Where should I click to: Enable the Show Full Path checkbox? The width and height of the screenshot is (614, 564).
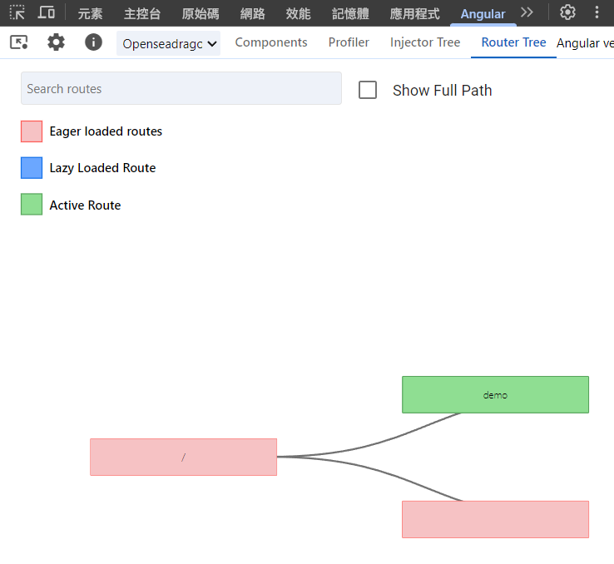click(x=368, y=90)
